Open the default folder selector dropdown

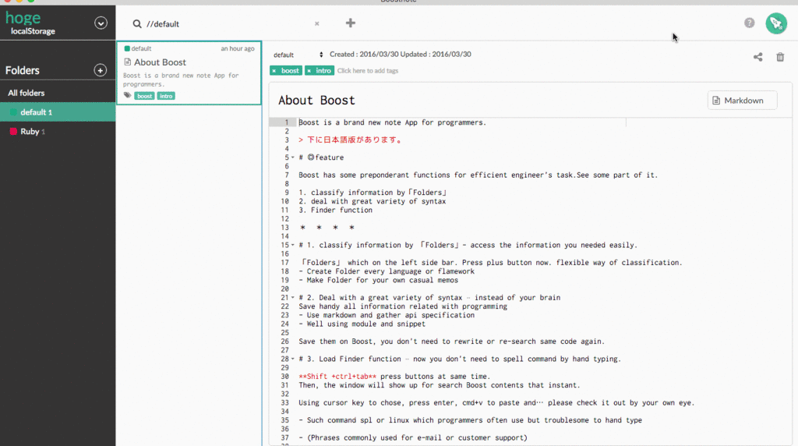click(298, 55)
